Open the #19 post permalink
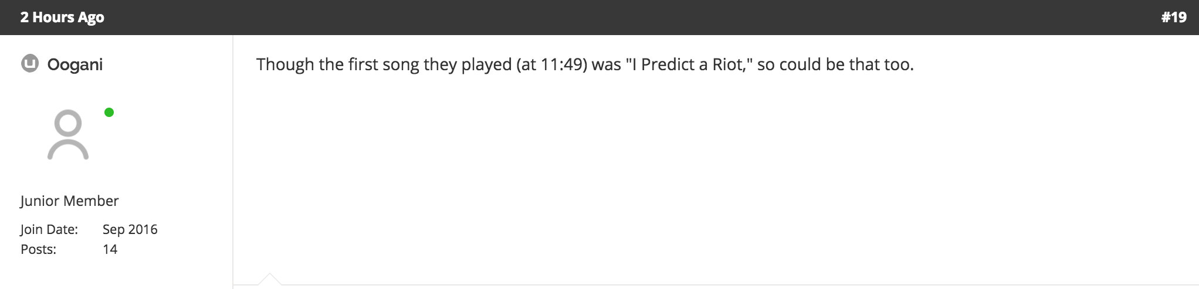The image size is (1199, 289). 1174,18
